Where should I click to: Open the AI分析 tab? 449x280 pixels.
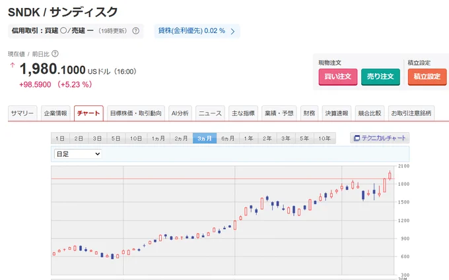click(x=180, y=113)
